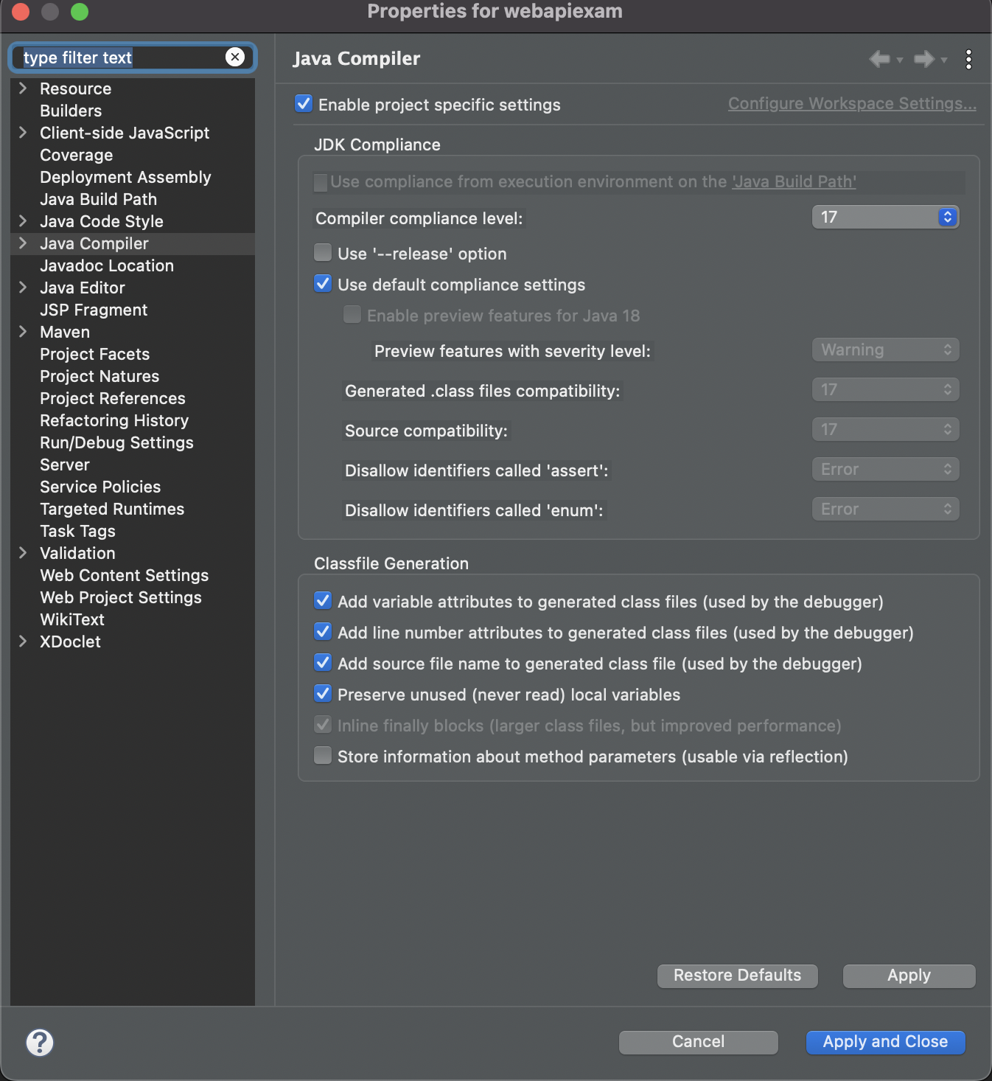Select Javadoc Location page
The height and width of the screenshot is (1081, 992).
[x=107, y=265]
